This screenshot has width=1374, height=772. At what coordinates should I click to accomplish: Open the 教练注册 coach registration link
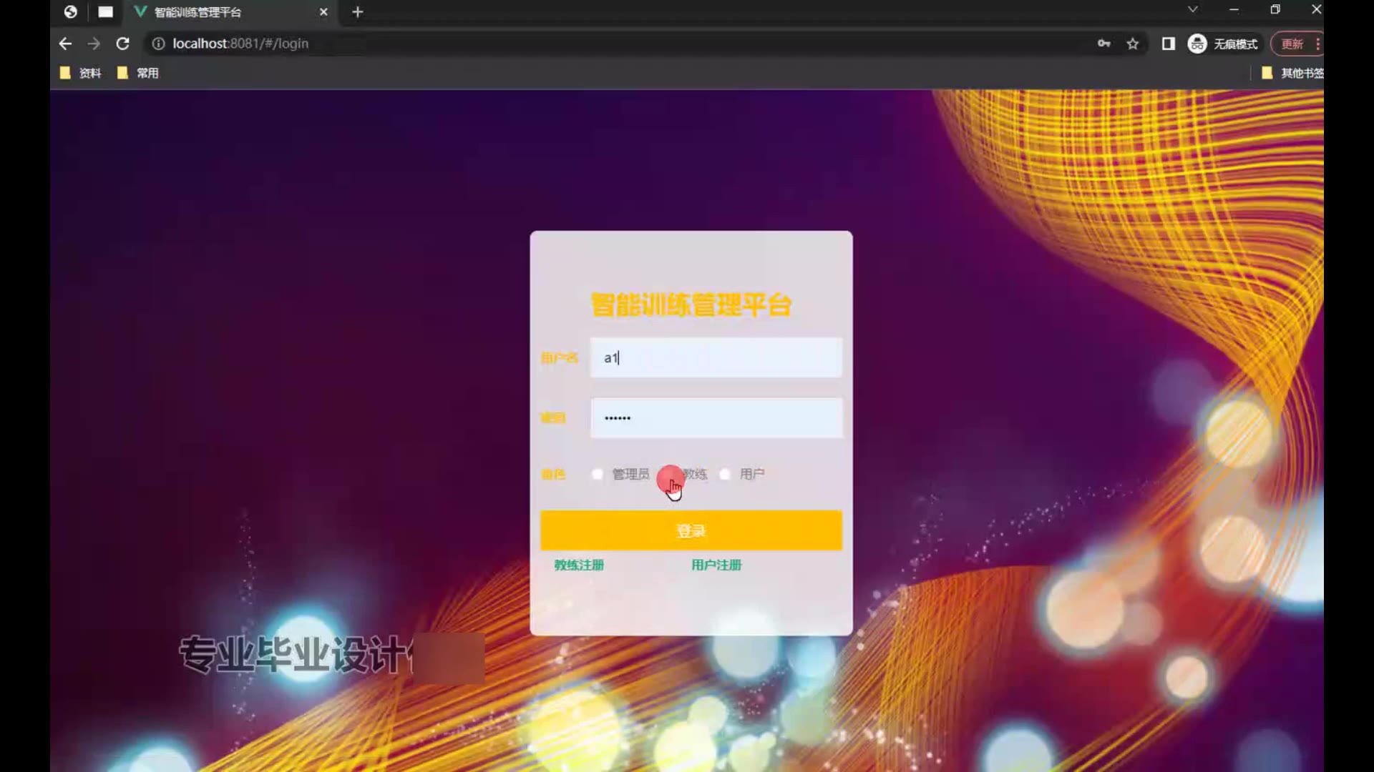coord(579,565)
